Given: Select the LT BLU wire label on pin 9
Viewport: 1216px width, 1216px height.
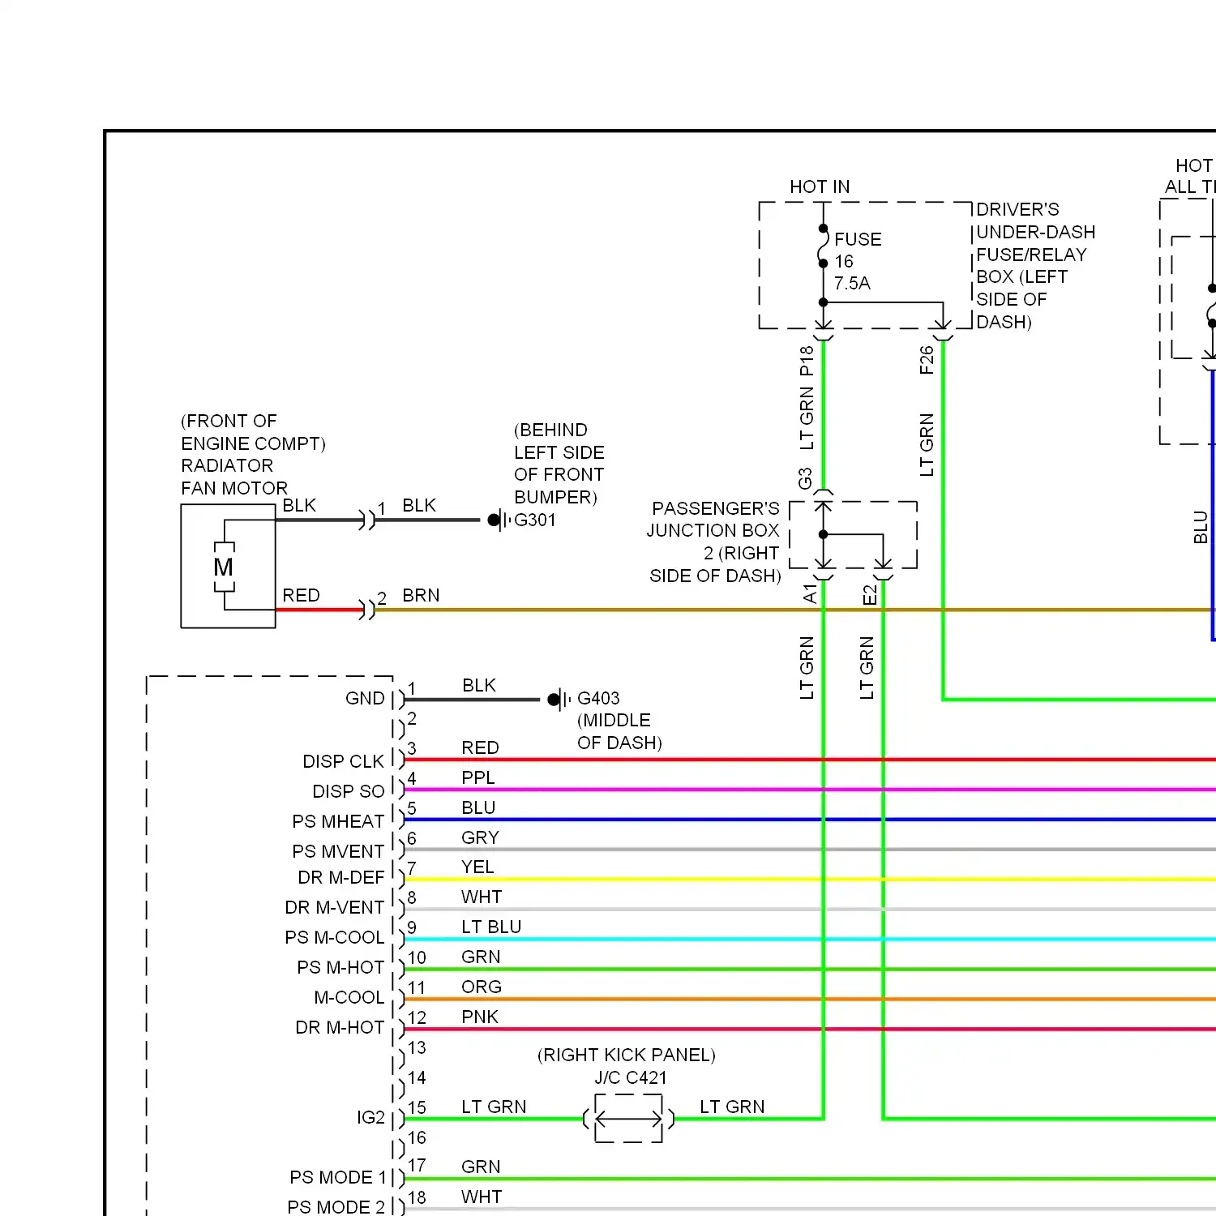Looking at the screenshot, I should 491,927.
